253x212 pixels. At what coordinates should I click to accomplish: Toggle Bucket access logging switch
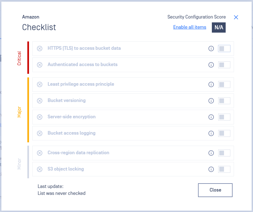tap(224, 134)
